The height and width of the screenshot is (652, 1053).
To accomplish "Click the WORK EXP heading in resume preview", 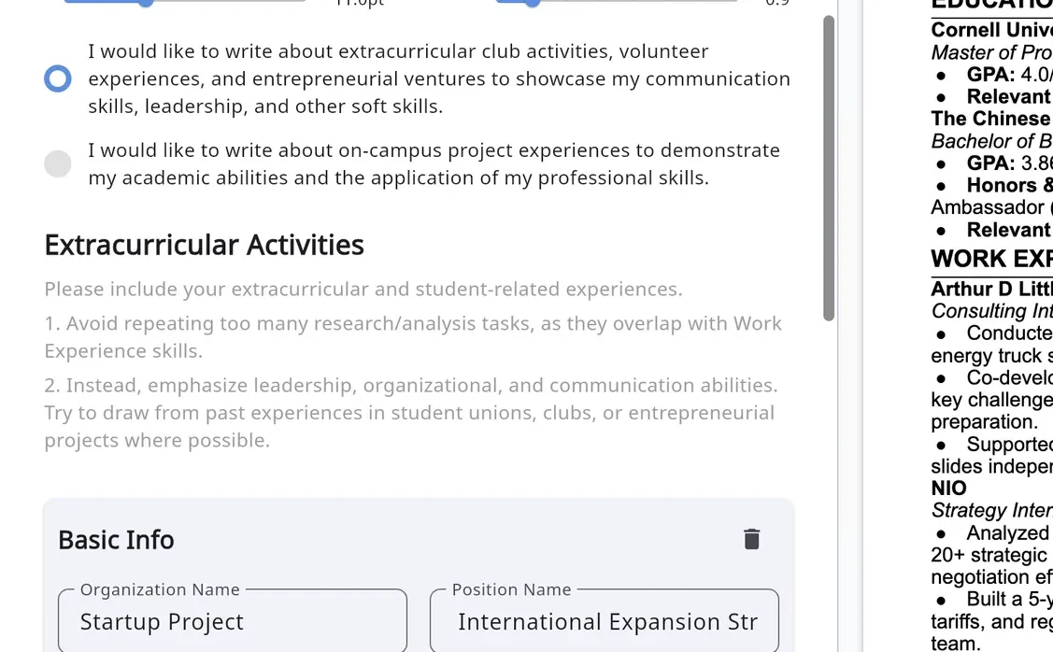I will [x=991, y=259].
